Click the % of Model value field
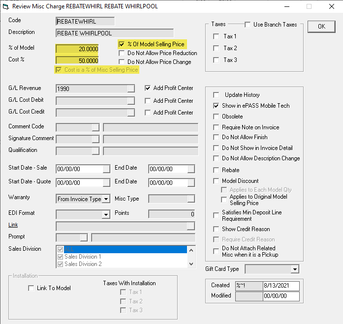343x324 pixels. click(77, 49)
